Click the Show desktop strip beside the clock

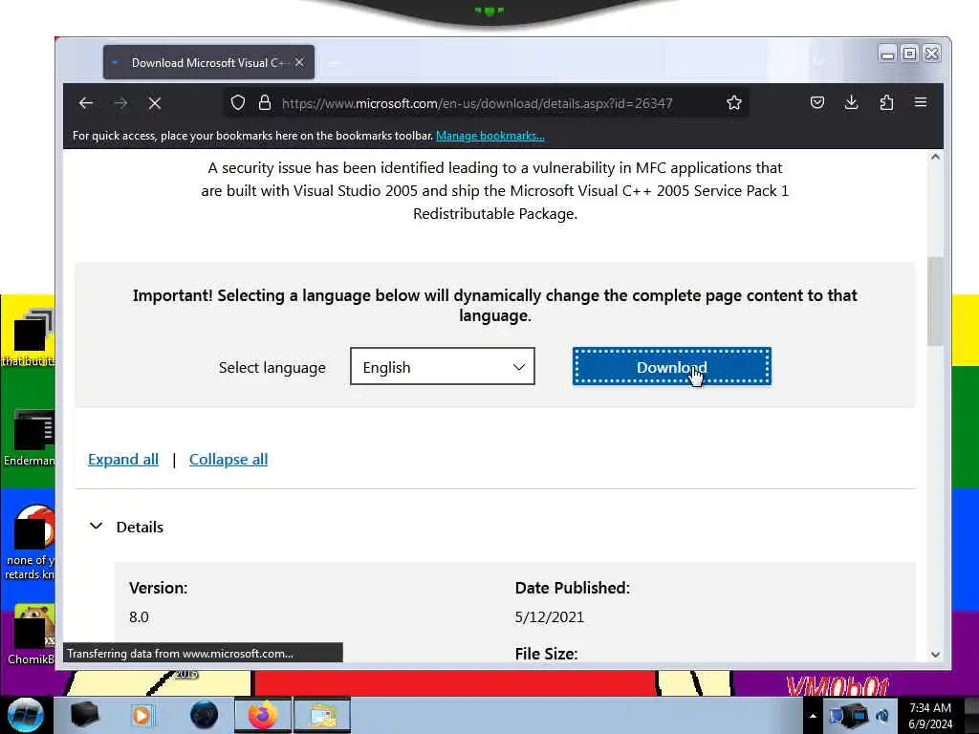coord(971,715)
